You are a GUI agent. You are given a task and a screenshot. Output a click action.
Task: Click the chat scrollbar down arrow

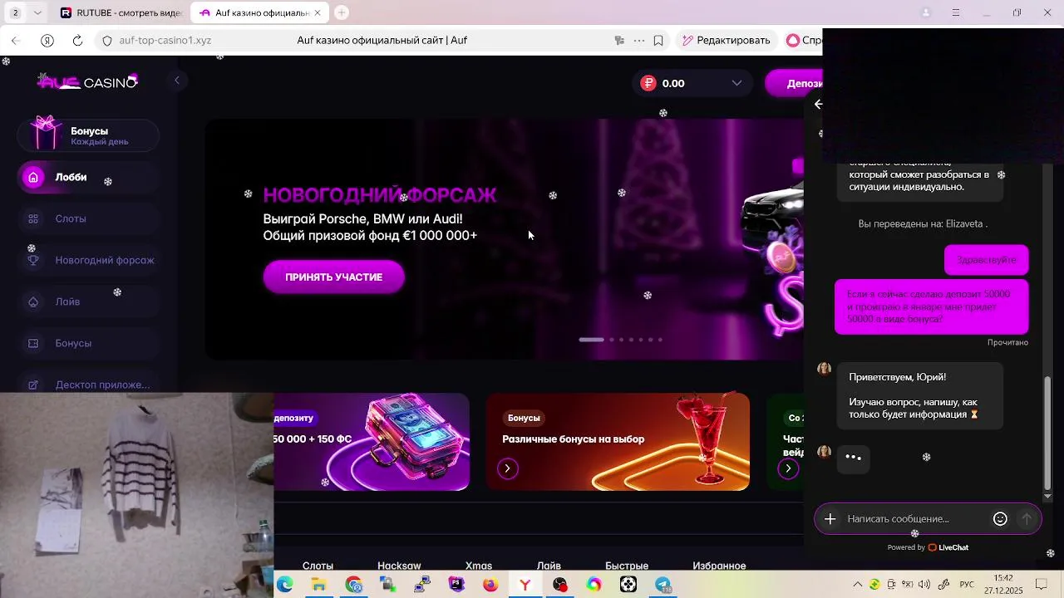click(x=1047, y=496)
